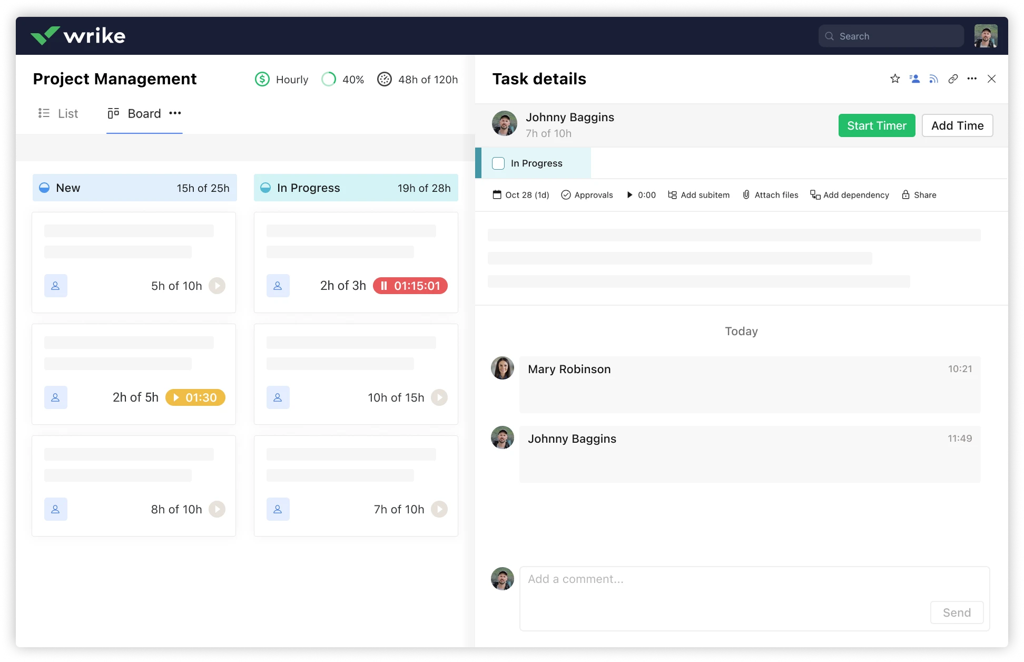Check the In Progress status checkbox

click(x=498, y=163)
